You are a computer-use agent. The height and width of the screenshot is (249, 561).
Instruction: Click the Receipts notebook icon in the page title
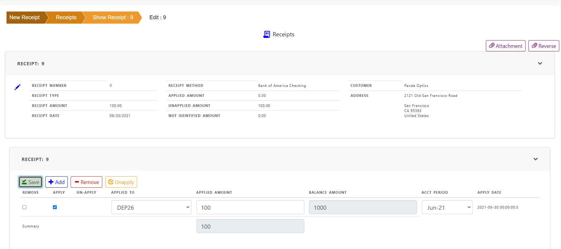coord(266,34)
